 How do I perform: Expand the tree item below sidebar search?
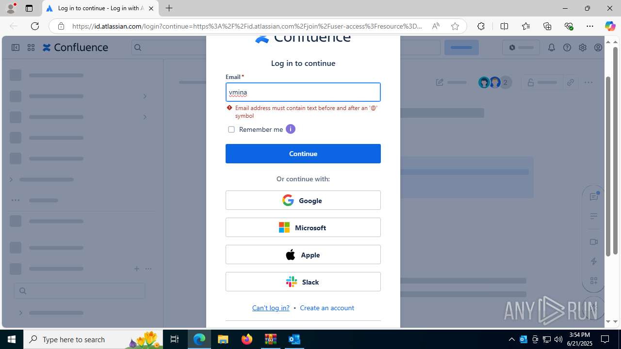coord(21,313)
